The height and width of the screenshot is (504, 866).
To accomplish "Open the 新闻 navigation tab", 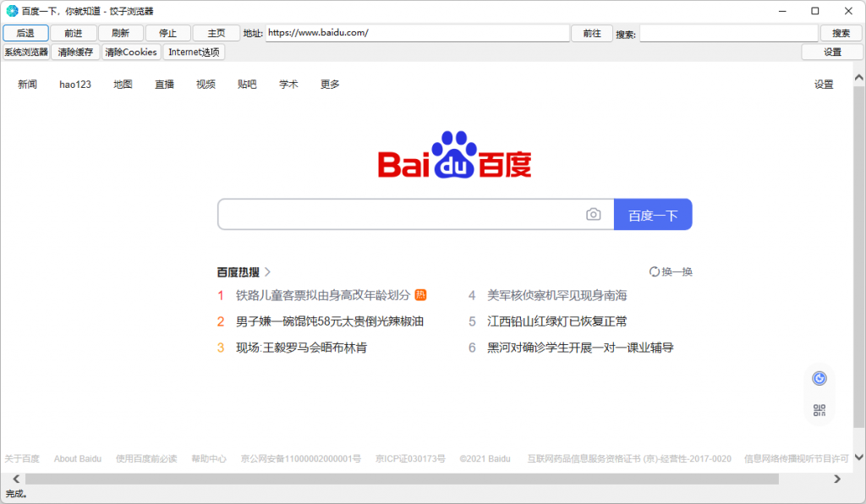I will point(27,84).
